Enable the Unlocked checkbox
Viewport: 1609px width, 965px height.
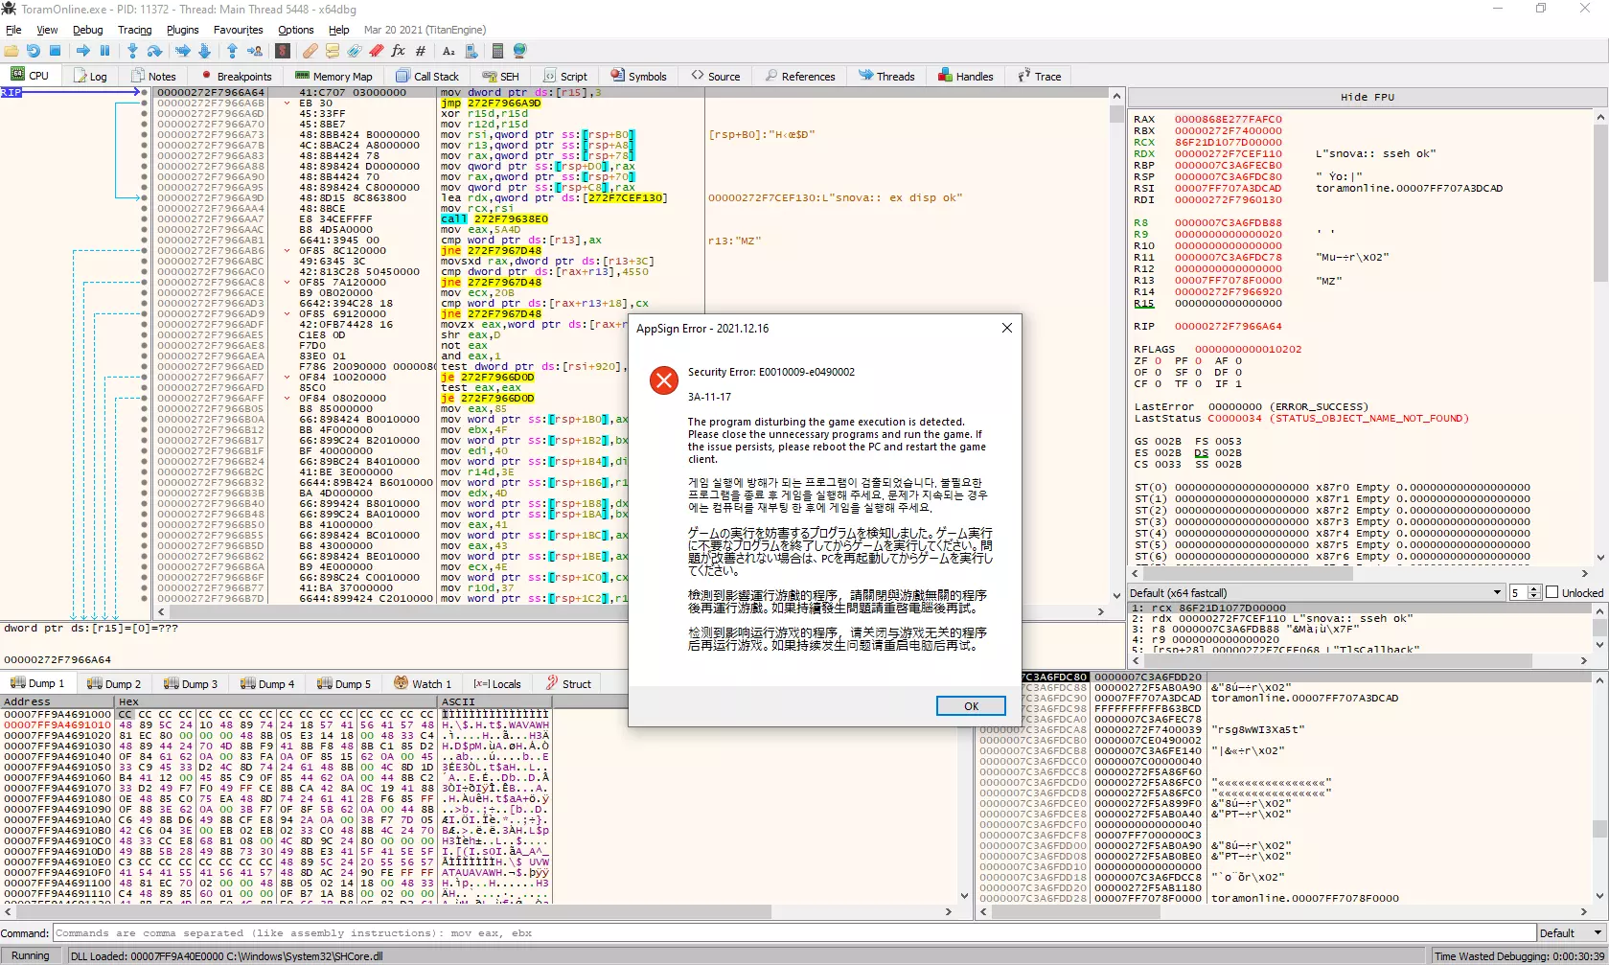point(1552,593)
